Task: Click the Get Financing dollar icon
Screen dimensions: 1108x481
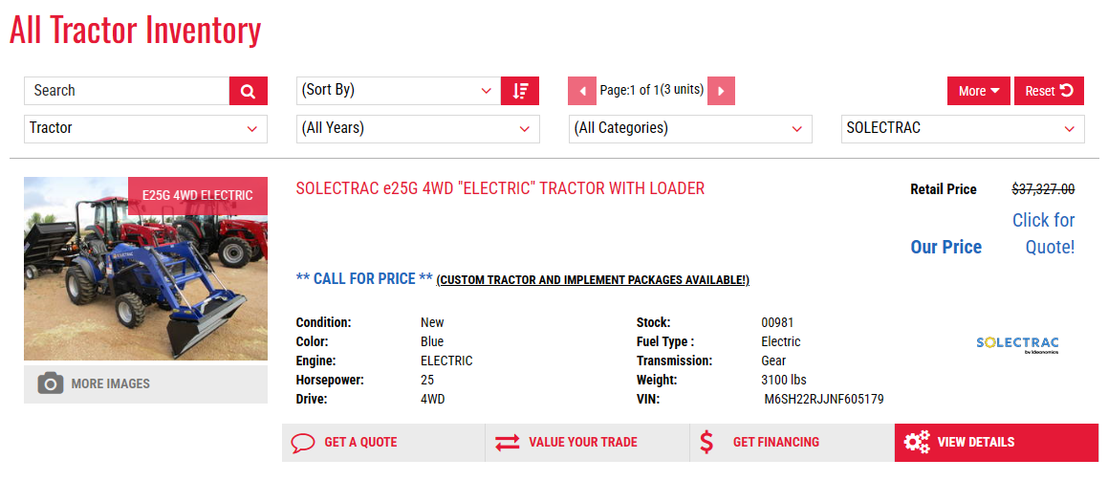Action: (706, 443)
